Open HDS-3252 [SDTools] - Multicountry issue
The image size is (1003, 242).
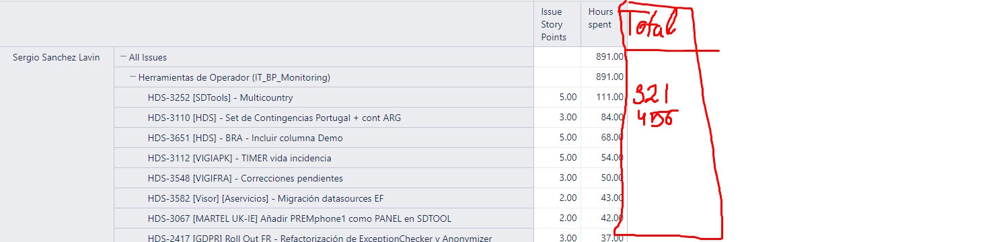221,98
